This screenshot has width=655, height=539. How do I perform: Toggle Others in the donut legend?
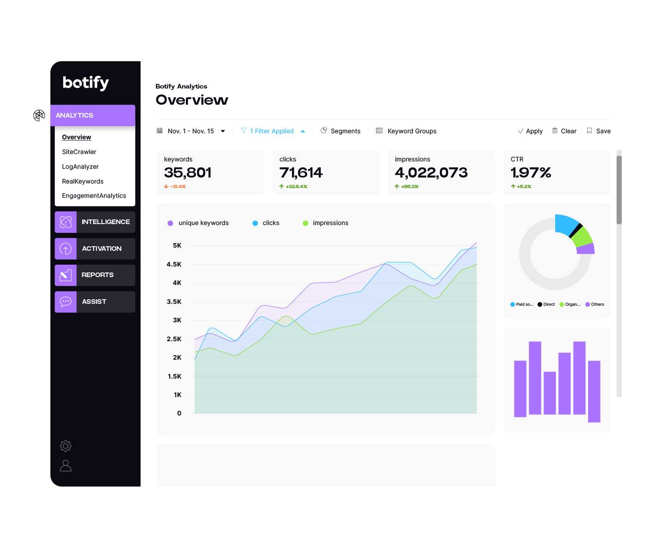pos(595,304)
